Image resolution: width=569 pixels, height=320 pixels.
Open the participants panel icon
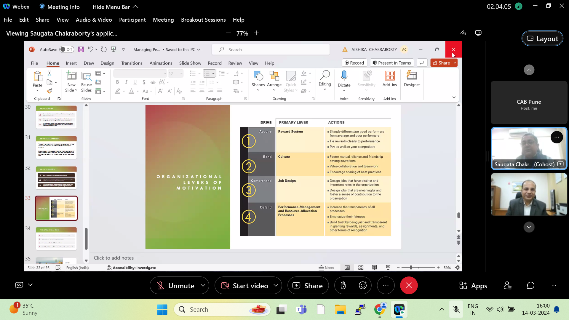coord(507,286)
